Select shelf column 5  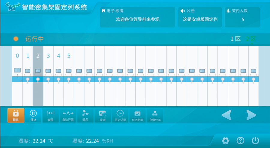pos(69,76)
